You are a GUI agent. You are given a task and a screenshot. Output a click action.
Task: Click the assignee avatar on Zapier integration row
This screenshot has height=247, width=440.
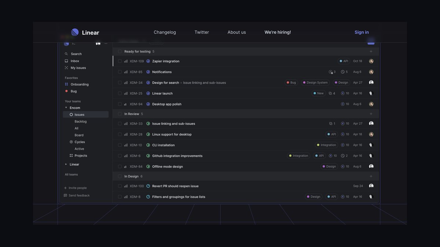pyautogui.click(x=371, y=61)
